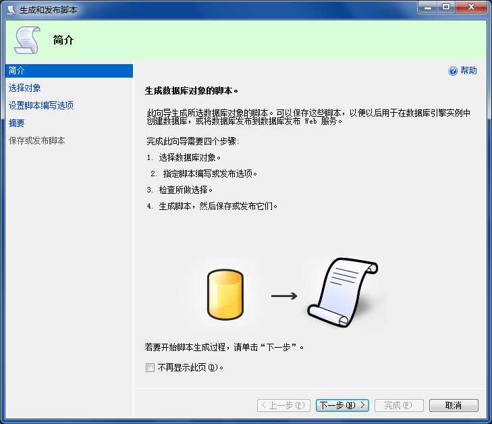Click the 完成(F) button
Screen dimensions: 492x424
click(399, 406)
